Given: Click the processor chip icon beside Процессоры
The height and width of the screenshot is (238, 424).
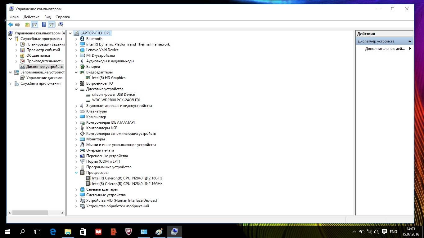Looking at the screenshot, I should (82, 173).
